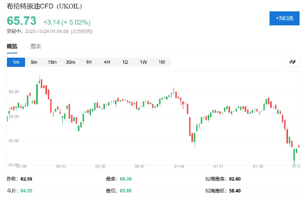Select the 30m timeframe
This screenshot has width=308, height=198.
pyautogui.click(x=70, y=62)
